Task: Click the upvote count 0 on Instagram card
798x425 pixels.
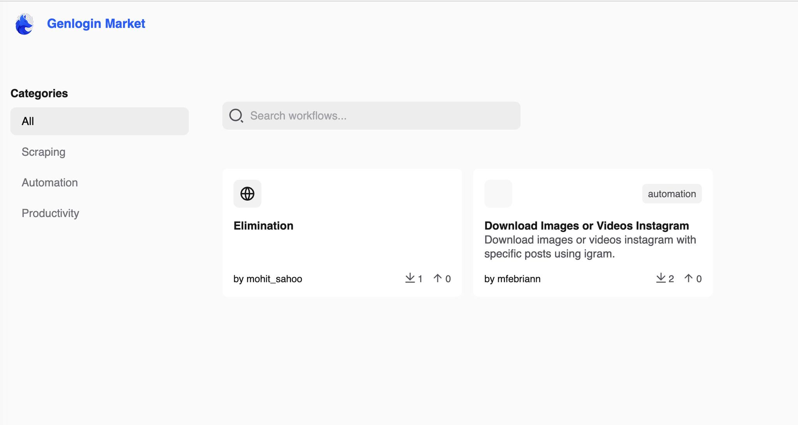Action: (699, 279)
